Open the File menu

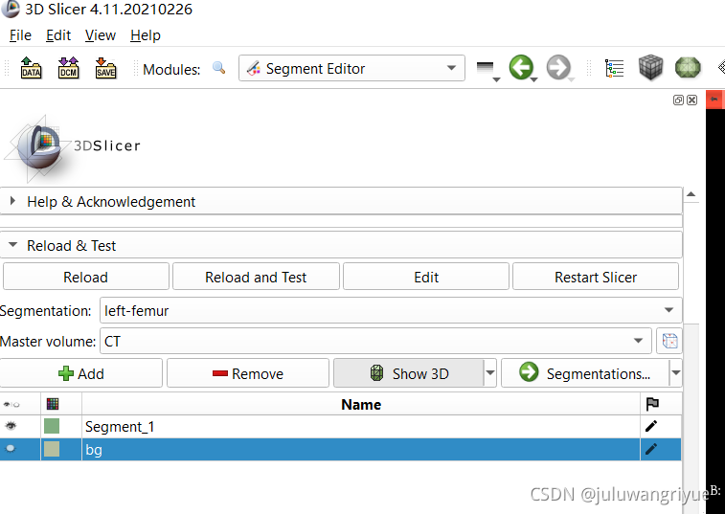pos(20,35)
